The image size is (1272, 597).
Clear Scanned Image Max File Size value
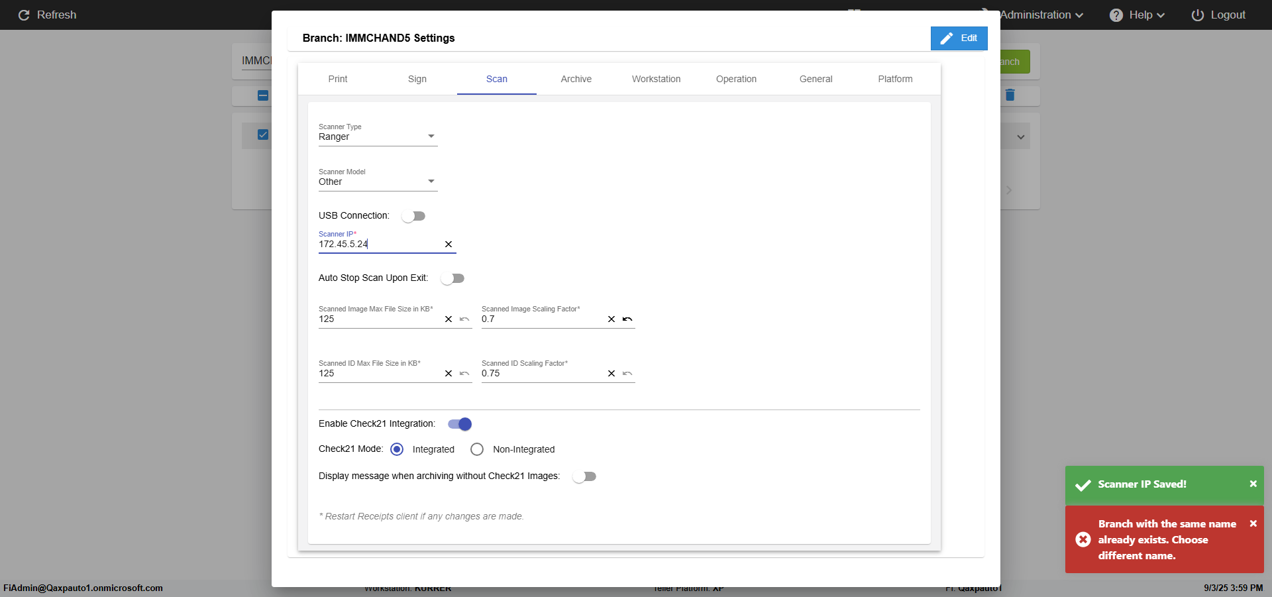449,319
